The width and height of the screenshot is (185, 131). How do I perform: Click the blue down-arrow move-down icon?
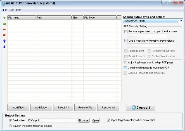4,46
